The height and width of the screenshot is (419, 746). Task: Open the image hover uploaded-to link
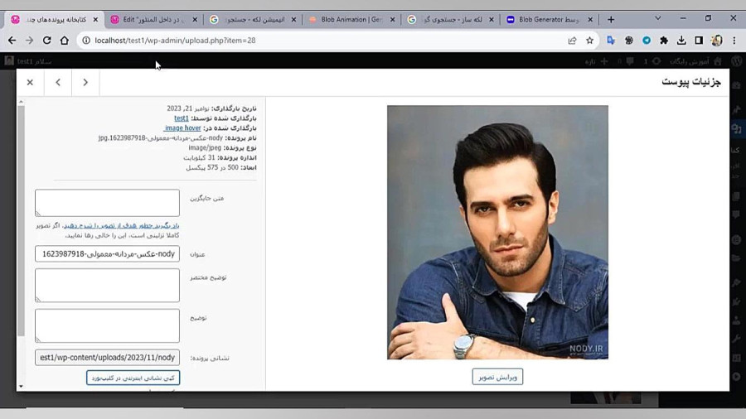[x=182, y=128]
